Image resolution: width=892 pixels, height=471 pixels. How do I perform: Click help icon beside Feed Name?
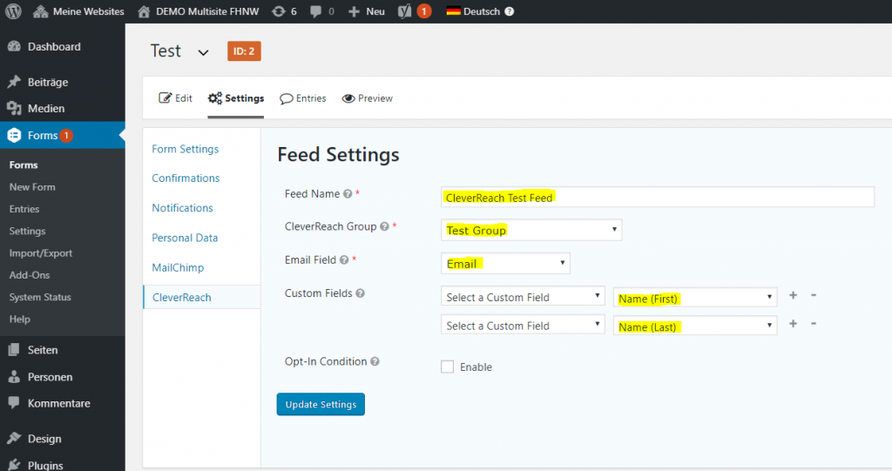[348, 194]
